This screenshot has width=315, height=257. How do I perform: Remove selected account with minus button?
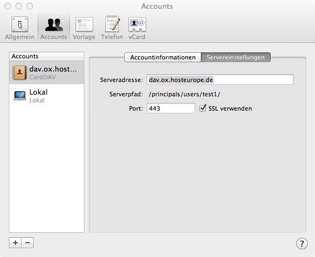[x=28, y=243]
